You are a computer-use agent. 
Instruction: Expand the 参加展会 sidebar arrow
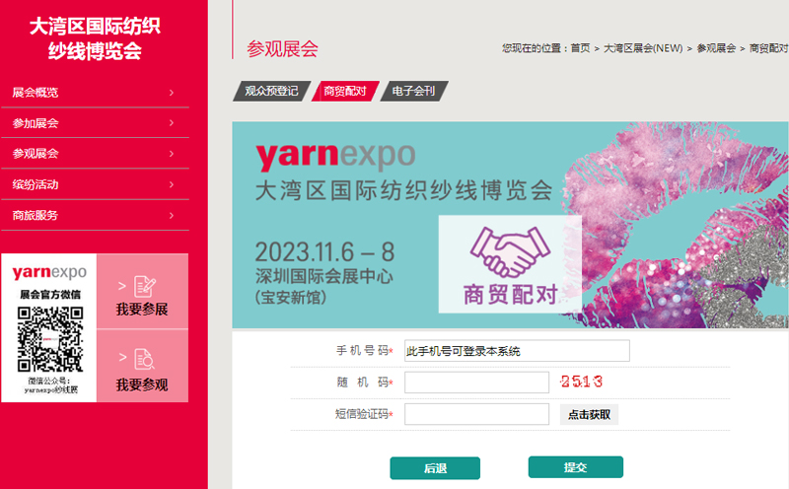pyautogui.click(x=171, y=123)
